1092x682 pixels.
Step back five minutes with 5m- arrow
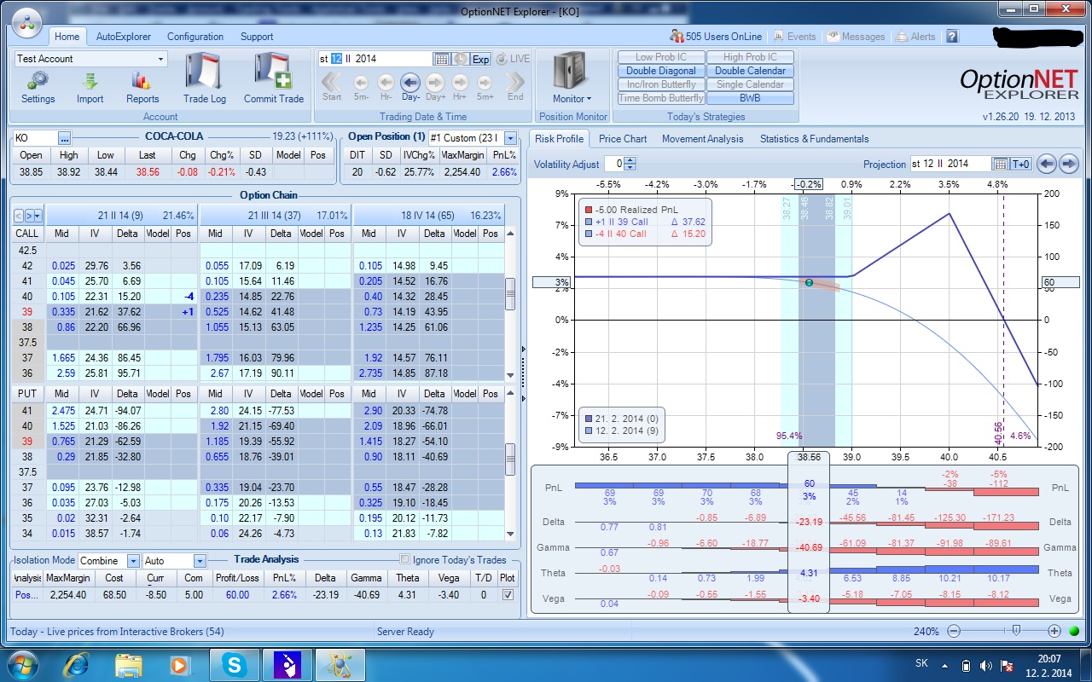pos(361,82)
